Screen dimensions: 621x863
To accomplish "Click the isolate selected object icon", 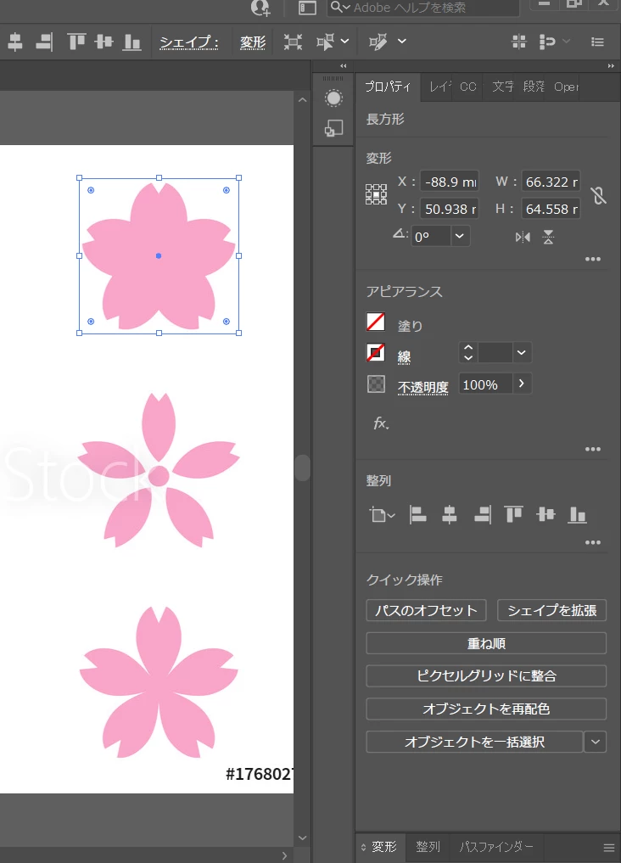I will (x=293, y=42).
